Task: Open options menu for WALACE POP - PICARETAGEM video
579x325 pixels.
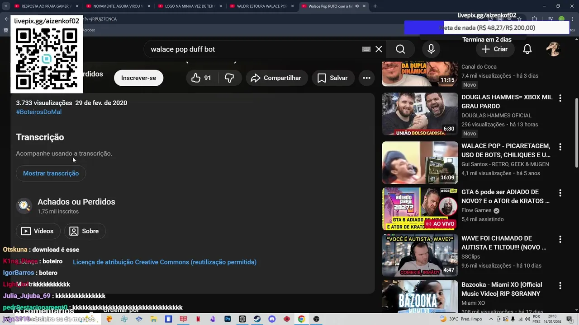Action: pos(560,147)
